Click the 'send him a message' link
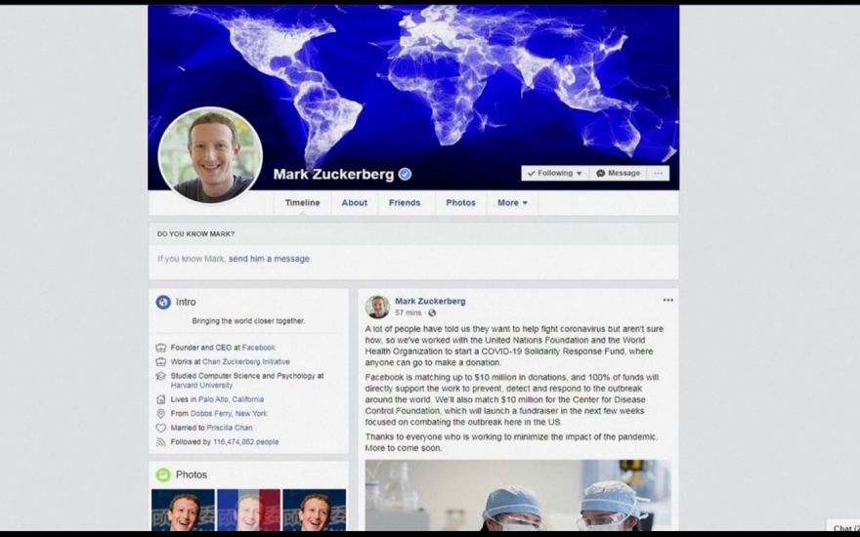Image resolution: width=860 pixels, height=537 pixels. (x=269, y=259)
